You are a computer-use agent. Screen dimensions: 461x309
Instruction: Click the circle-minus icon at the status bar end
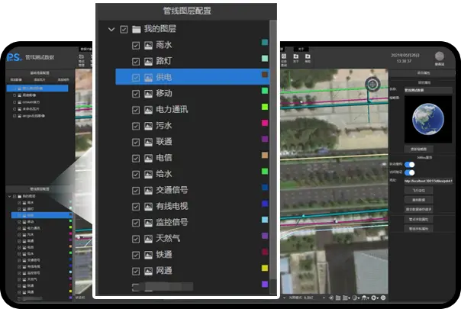coord(383,298)
